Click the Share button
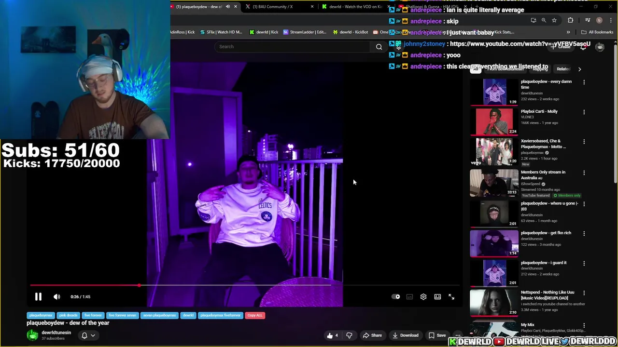The height and width of the screenshot is (347, 618). click(x=372, y=335)
